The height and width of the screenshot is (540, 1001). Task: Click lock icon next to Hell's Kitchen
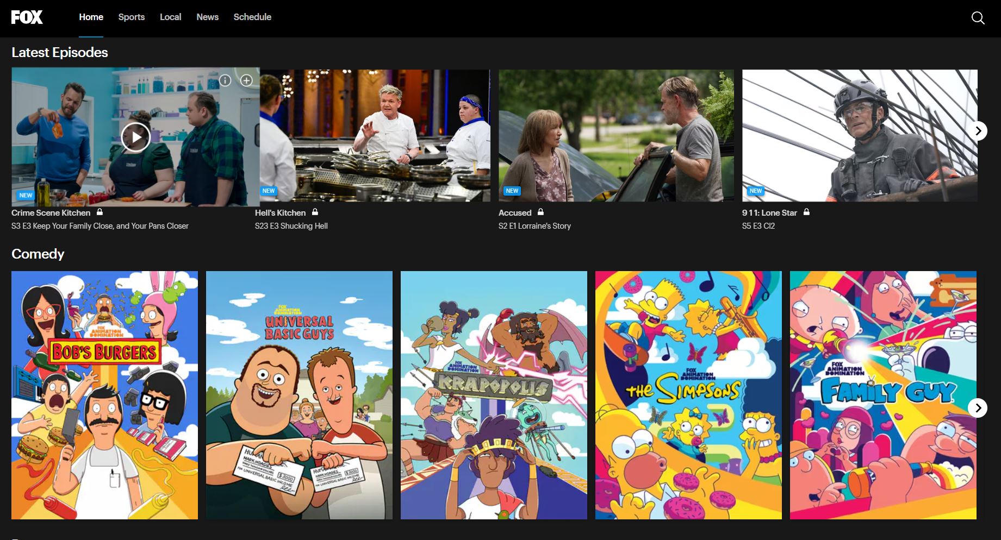315,212
